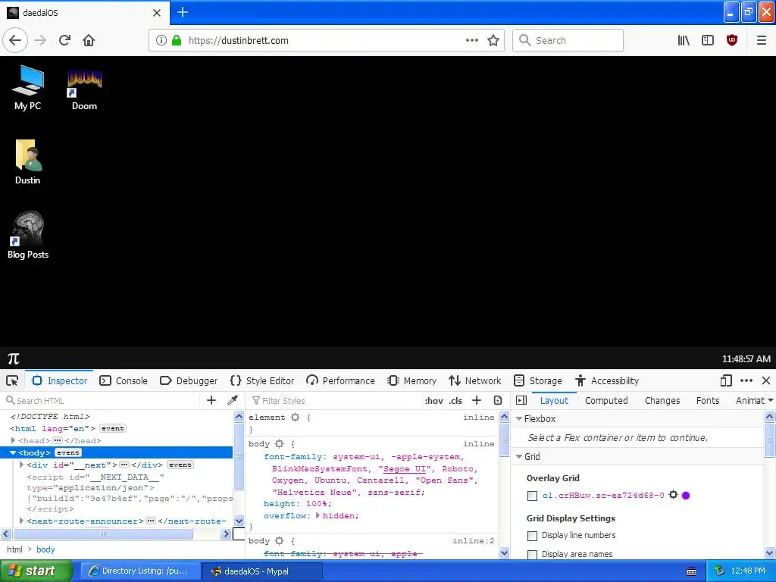Click the pi start button in daedalOS taskbar
Viewport: 776px width, 582px height.
14,358
